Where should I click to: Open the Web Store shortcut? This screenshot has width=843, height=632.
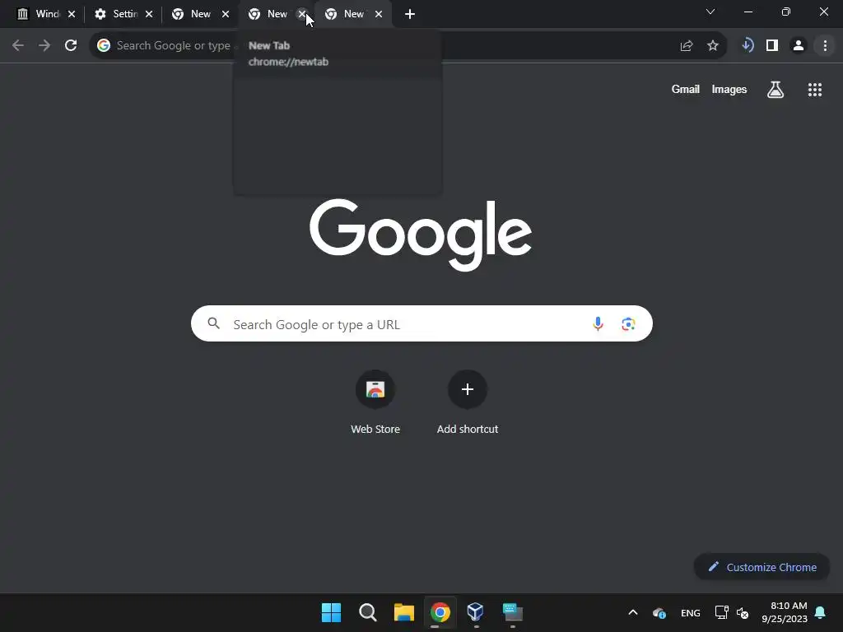coord(375,402)
